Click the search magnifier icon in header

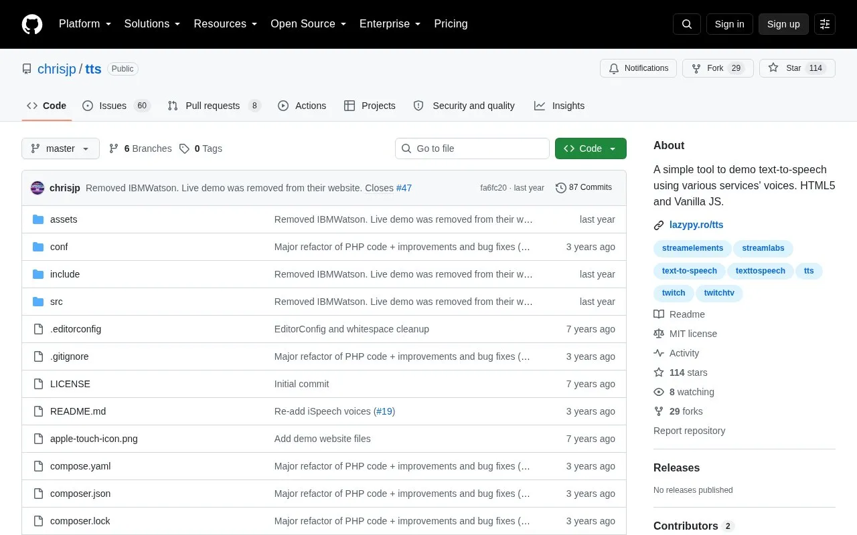[x=687, y=24]
